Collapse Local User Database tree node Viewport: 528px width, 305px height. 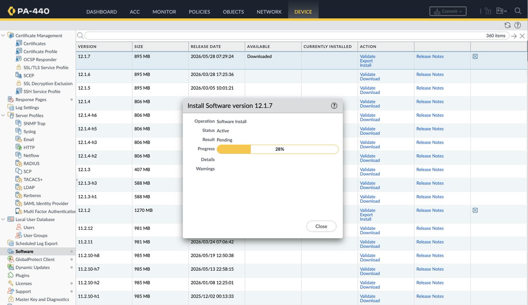pos(4,219)
